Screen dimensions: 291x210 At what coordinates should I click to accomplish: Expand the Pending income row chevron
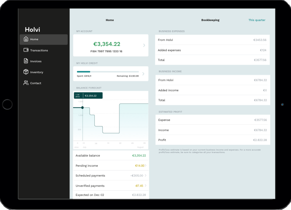point(146,166)
